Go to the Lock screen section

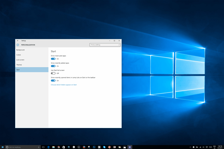[x=20, y=60]
